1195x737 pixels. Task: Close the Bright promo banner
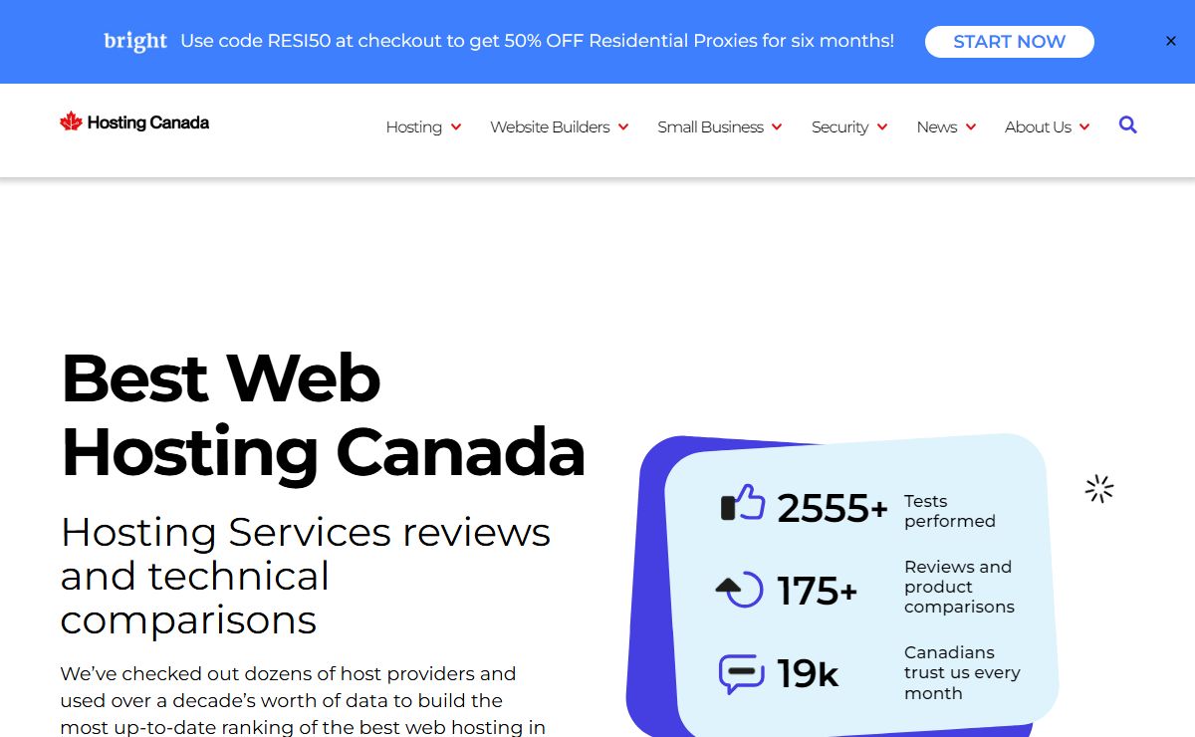coord(1171,42)
